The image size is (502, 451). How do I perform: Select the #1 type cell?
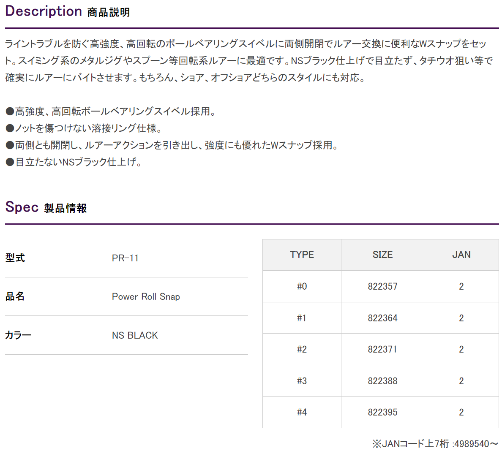(302, 318)
